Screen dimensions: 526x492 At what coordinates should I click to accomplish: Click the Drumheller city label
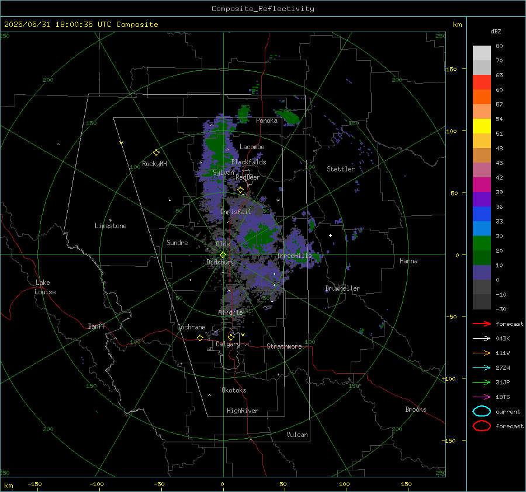tap(342, 288)
